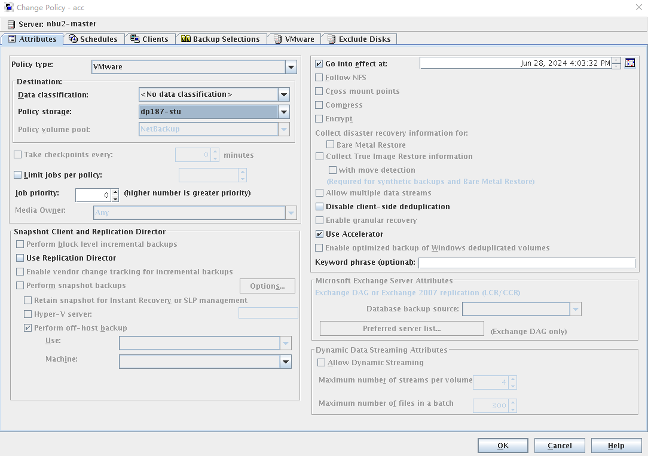Click the Attributes tab icon
This screenshot has width=648, height=456.
point(12,39)
